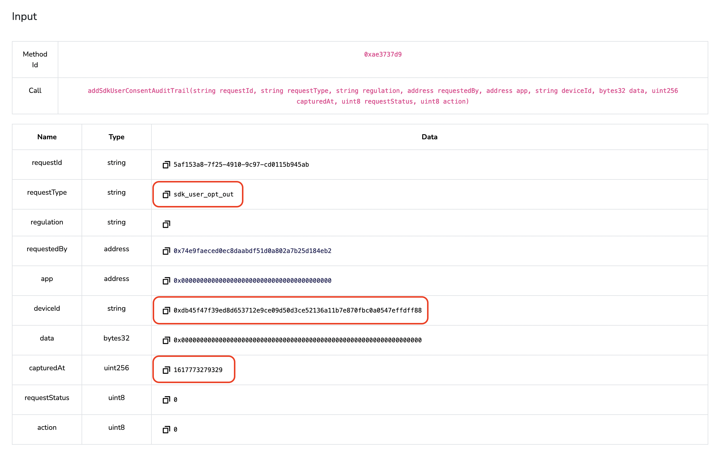
Task: Click the Data column header
Action: point(429,137)
